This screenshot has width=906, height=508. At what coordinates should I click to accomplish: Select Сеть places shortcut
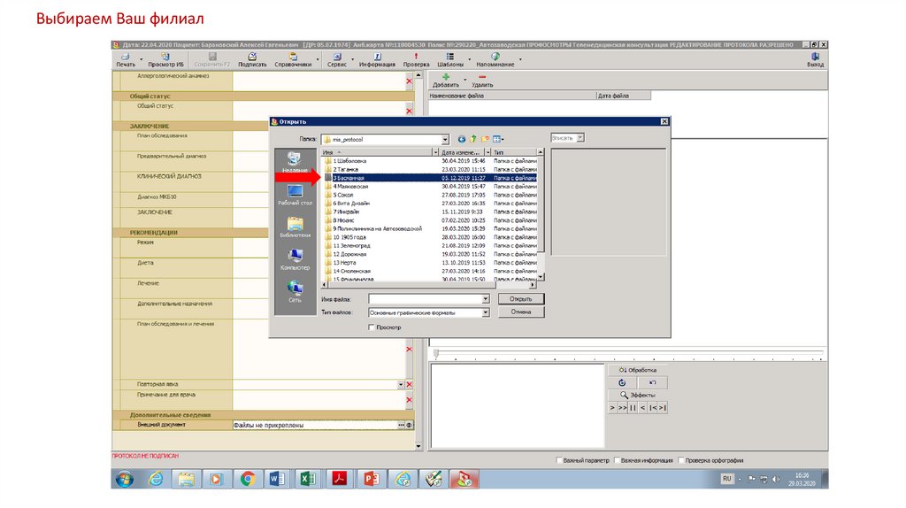(295, 291)
